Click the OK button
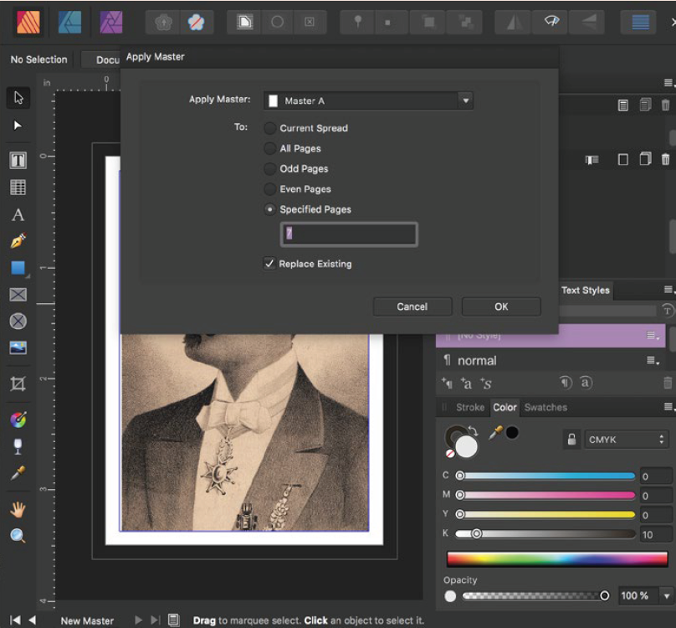This screenshot has width=676, height=628. (x=500, y=306)
